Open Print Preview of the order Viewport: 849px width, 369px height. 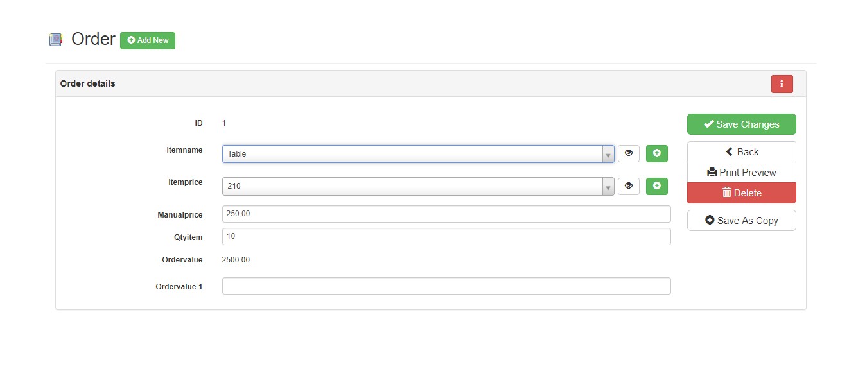(x=742, y=173)
